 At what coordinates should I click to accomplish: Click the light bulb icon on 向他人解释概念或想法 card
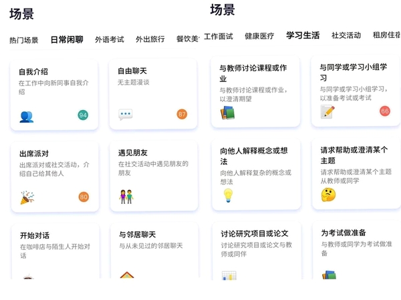pyautogui.click(x=228, y=195)
